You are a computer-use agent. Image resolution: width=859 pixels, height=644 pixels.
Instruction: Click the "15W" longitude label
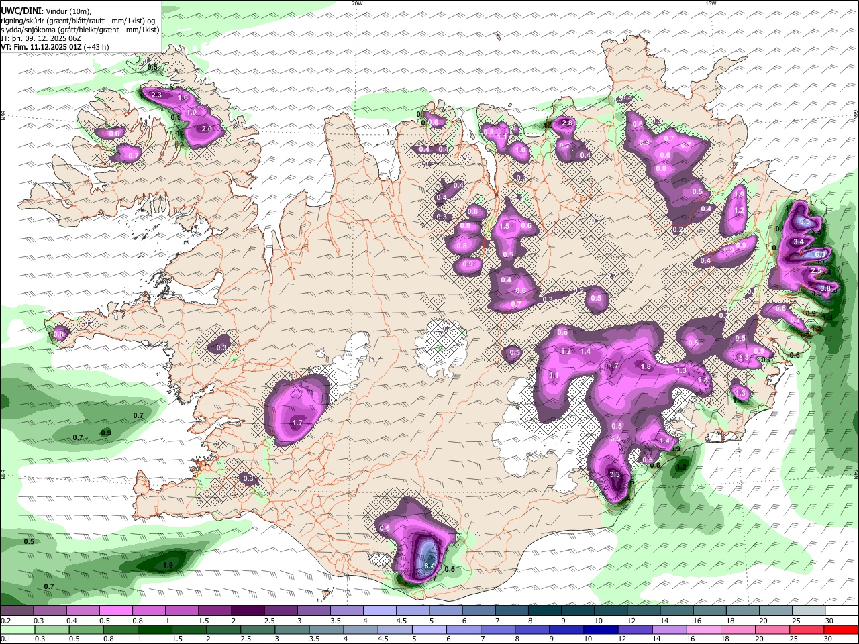pos(711,3)
